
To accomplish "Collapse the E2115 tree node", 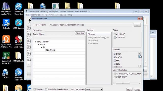I will (x=38, y=44).
